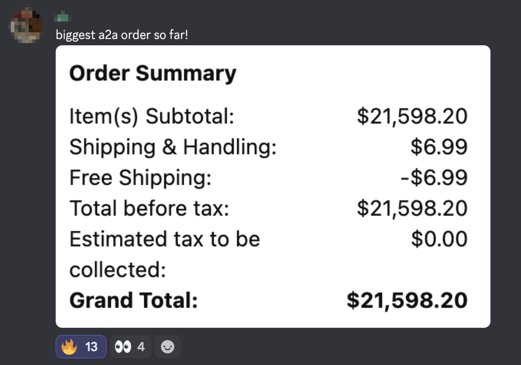Click the fire emoji icon itself
This screenshot has height=365, width=521.
[69, 347]
